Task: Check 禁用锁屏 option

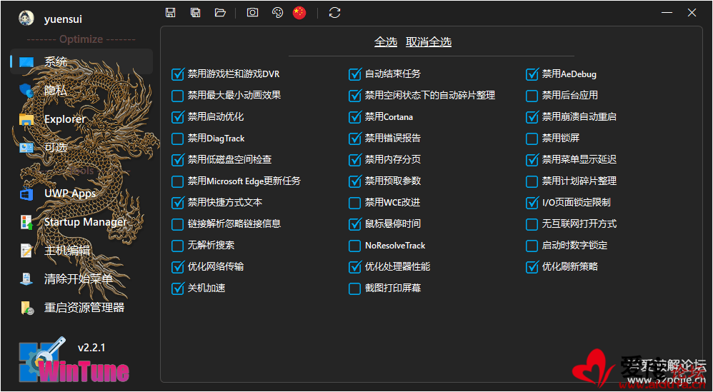Action: click(532, 138)
